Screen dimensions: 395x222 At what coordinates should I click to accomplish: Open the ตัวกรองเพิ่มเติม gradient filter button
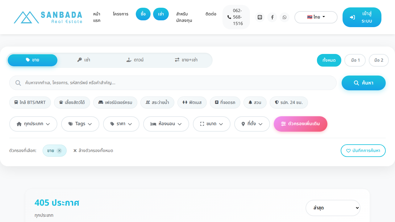pos(300,124)
